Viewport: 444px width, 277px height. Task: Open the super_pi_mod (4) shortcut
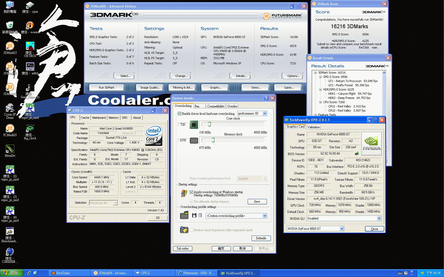click(10, 214)
